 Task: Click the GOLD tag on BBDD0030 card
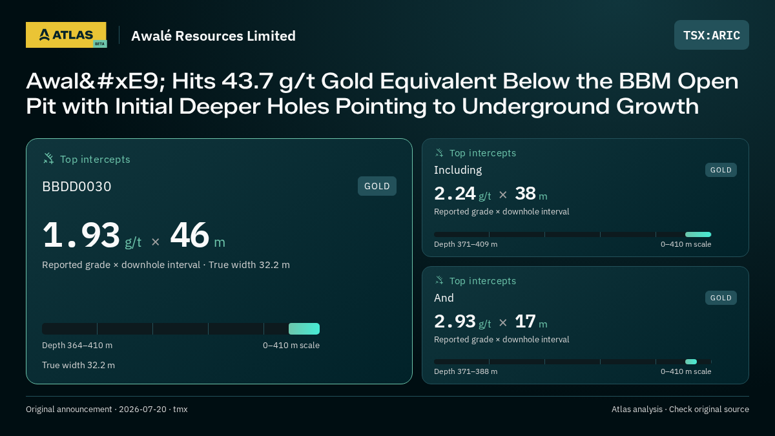pos(377,186)
